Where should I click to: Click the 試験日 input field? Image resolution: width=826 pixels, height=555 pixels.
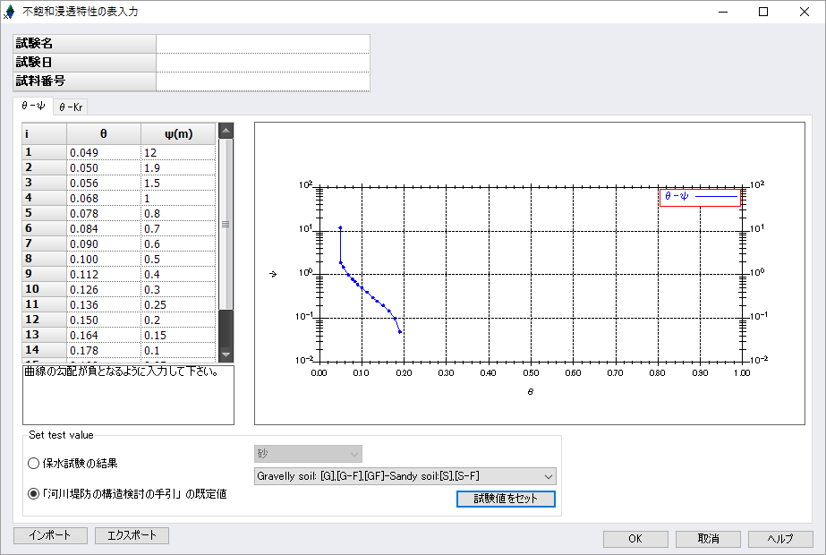[x=263, y=63]
